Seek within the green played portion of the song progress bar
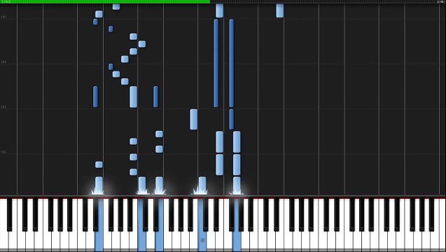446x252 pixels. tap(105, 1)
